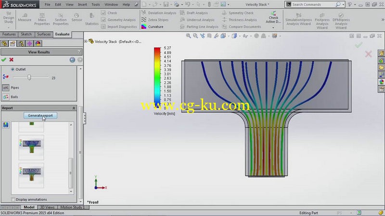Click the Zoom to Fit icon

point(188,36)
